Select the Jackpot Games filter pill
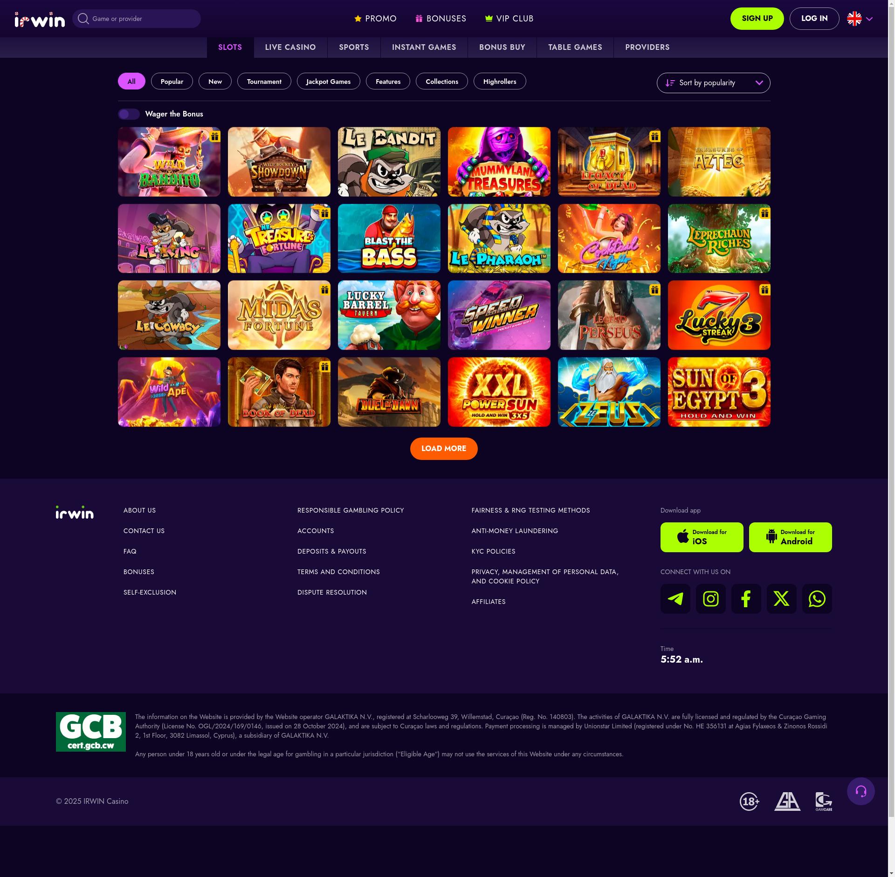Viewport: 895px width, 877px height. [328, 82]
